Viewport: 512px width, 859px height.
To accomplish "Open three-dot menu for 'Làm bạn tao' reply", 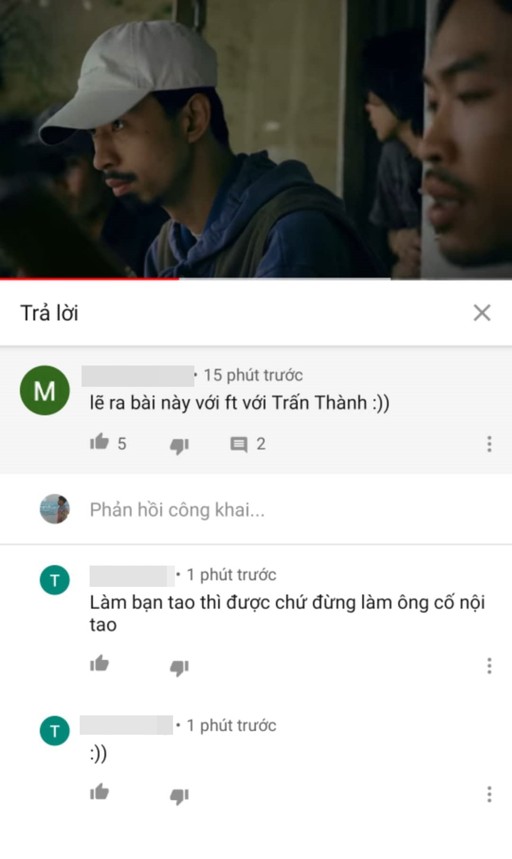I will pyautogui.click(x=489, y=666).
